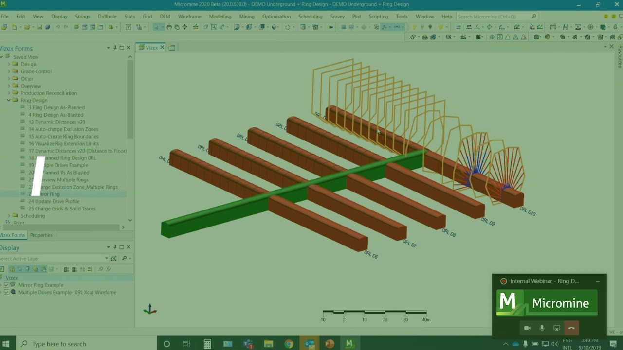Open the Select Active Layer dropdown
The width and height of the screenshot is (623, 350).
click(x=107, y=258)
